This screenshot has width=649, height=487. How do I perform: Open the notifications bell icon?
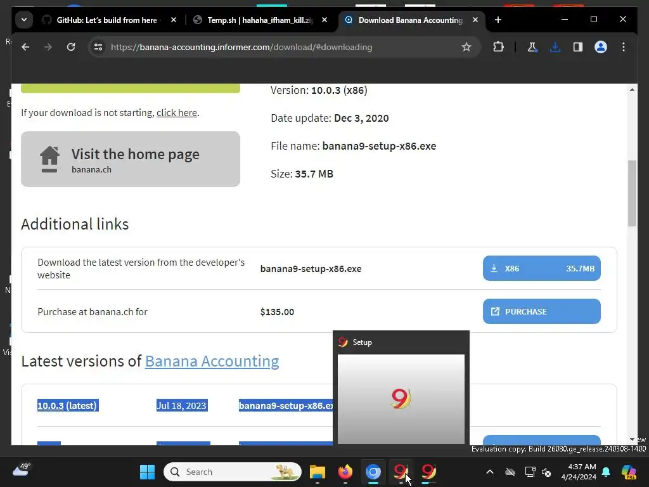[606, 472]
